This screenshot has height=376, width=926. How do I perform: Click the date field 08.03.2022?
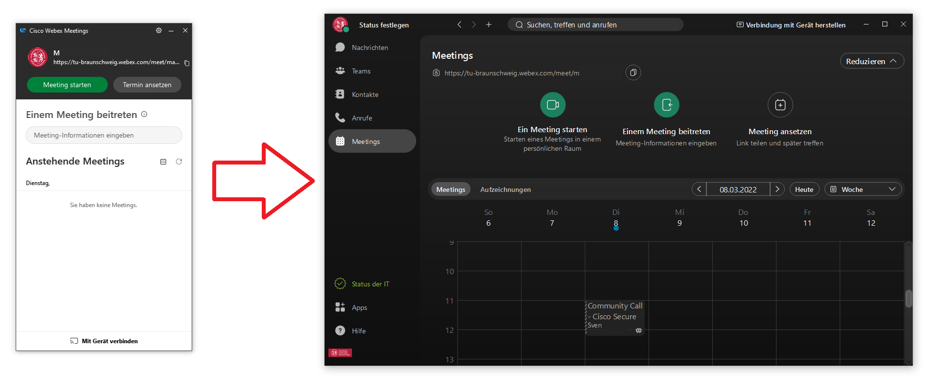coord(738,189)
